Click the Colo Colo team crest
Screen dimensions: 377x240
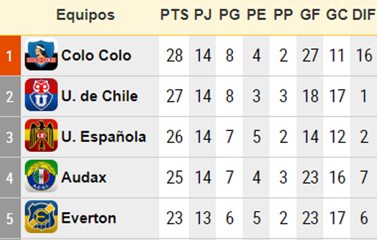tap(41, 54)
